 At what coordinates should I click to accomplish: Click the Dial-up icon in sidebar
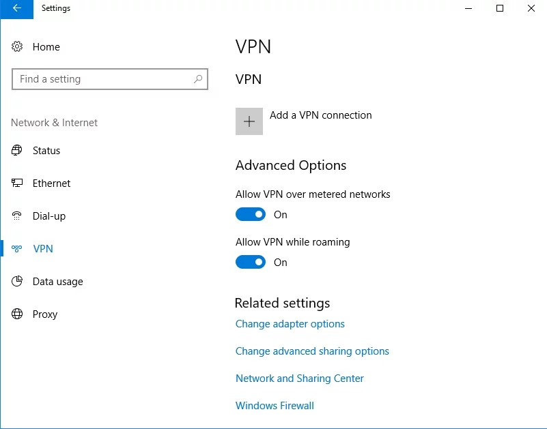coord(17,216)
